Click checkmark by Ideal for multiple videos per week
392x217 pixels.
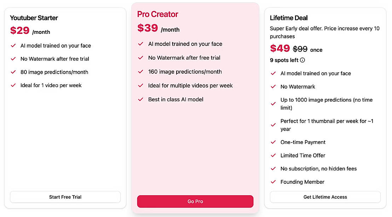click(x=140, y=86)
